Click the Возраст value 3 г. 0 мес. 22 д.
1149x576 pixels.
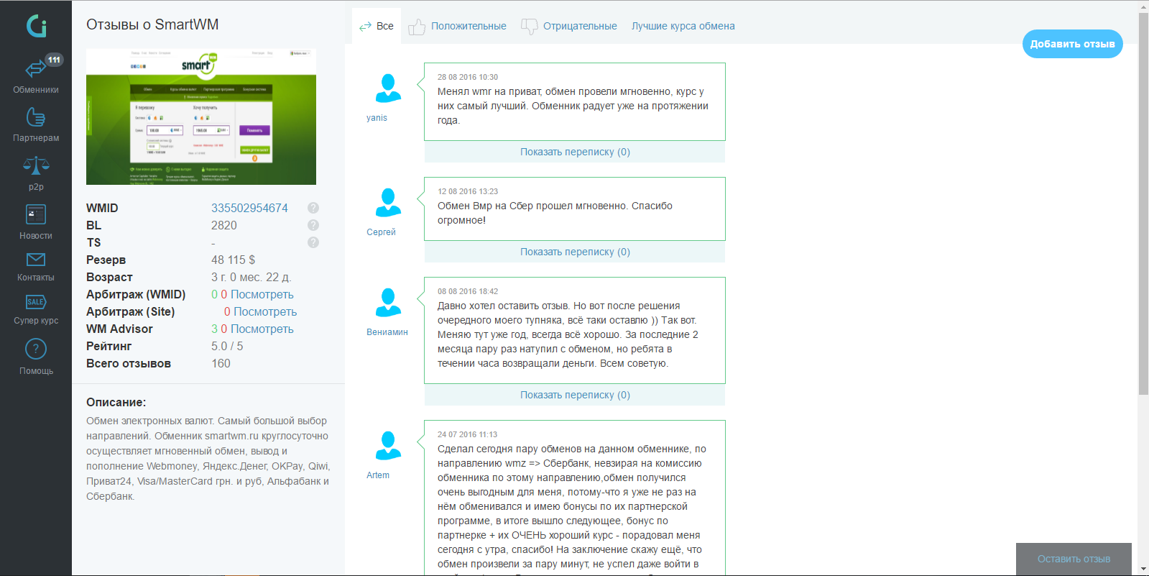pos(251,277)
